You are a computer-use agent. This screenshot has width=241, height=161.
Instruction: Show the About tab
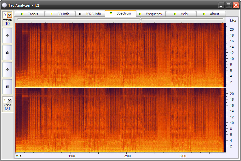click(211, 14)
